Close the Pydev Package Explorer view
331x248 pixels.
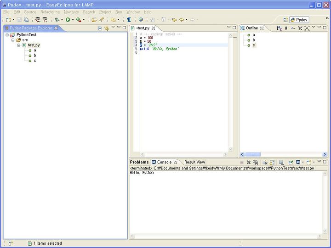(56, 28)
